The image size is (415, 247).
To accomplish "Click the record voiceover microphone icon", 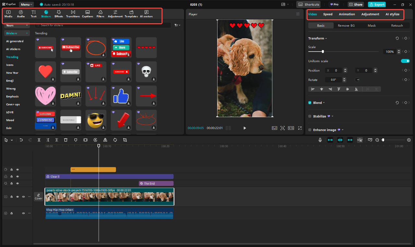I will (320, 140).
